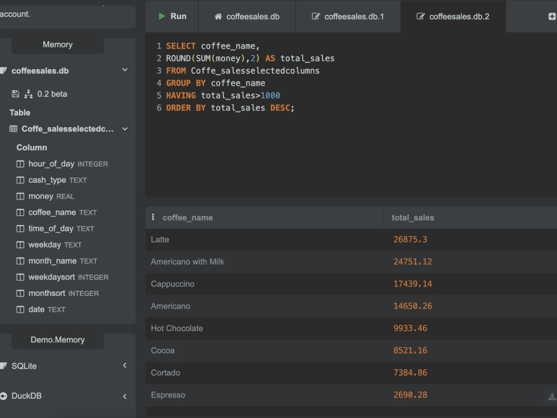Click the month_name column icon

coord(20,261)
